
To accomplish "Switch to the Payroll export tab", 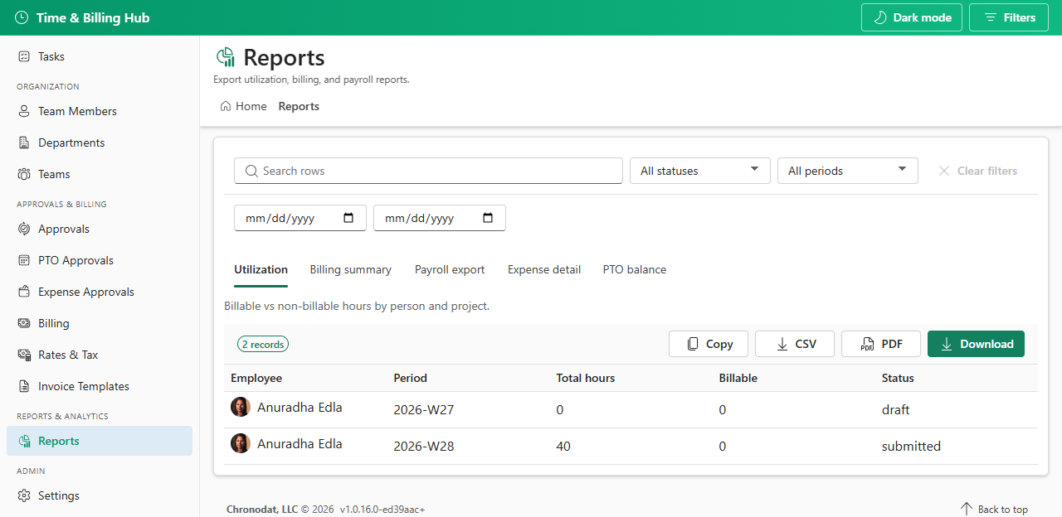I will coord(450,269).
